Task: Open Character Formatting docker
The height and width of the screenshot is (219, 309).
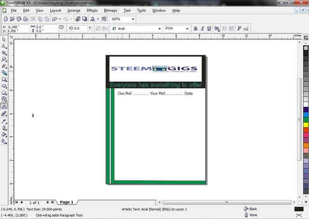Action: (239, 28)
